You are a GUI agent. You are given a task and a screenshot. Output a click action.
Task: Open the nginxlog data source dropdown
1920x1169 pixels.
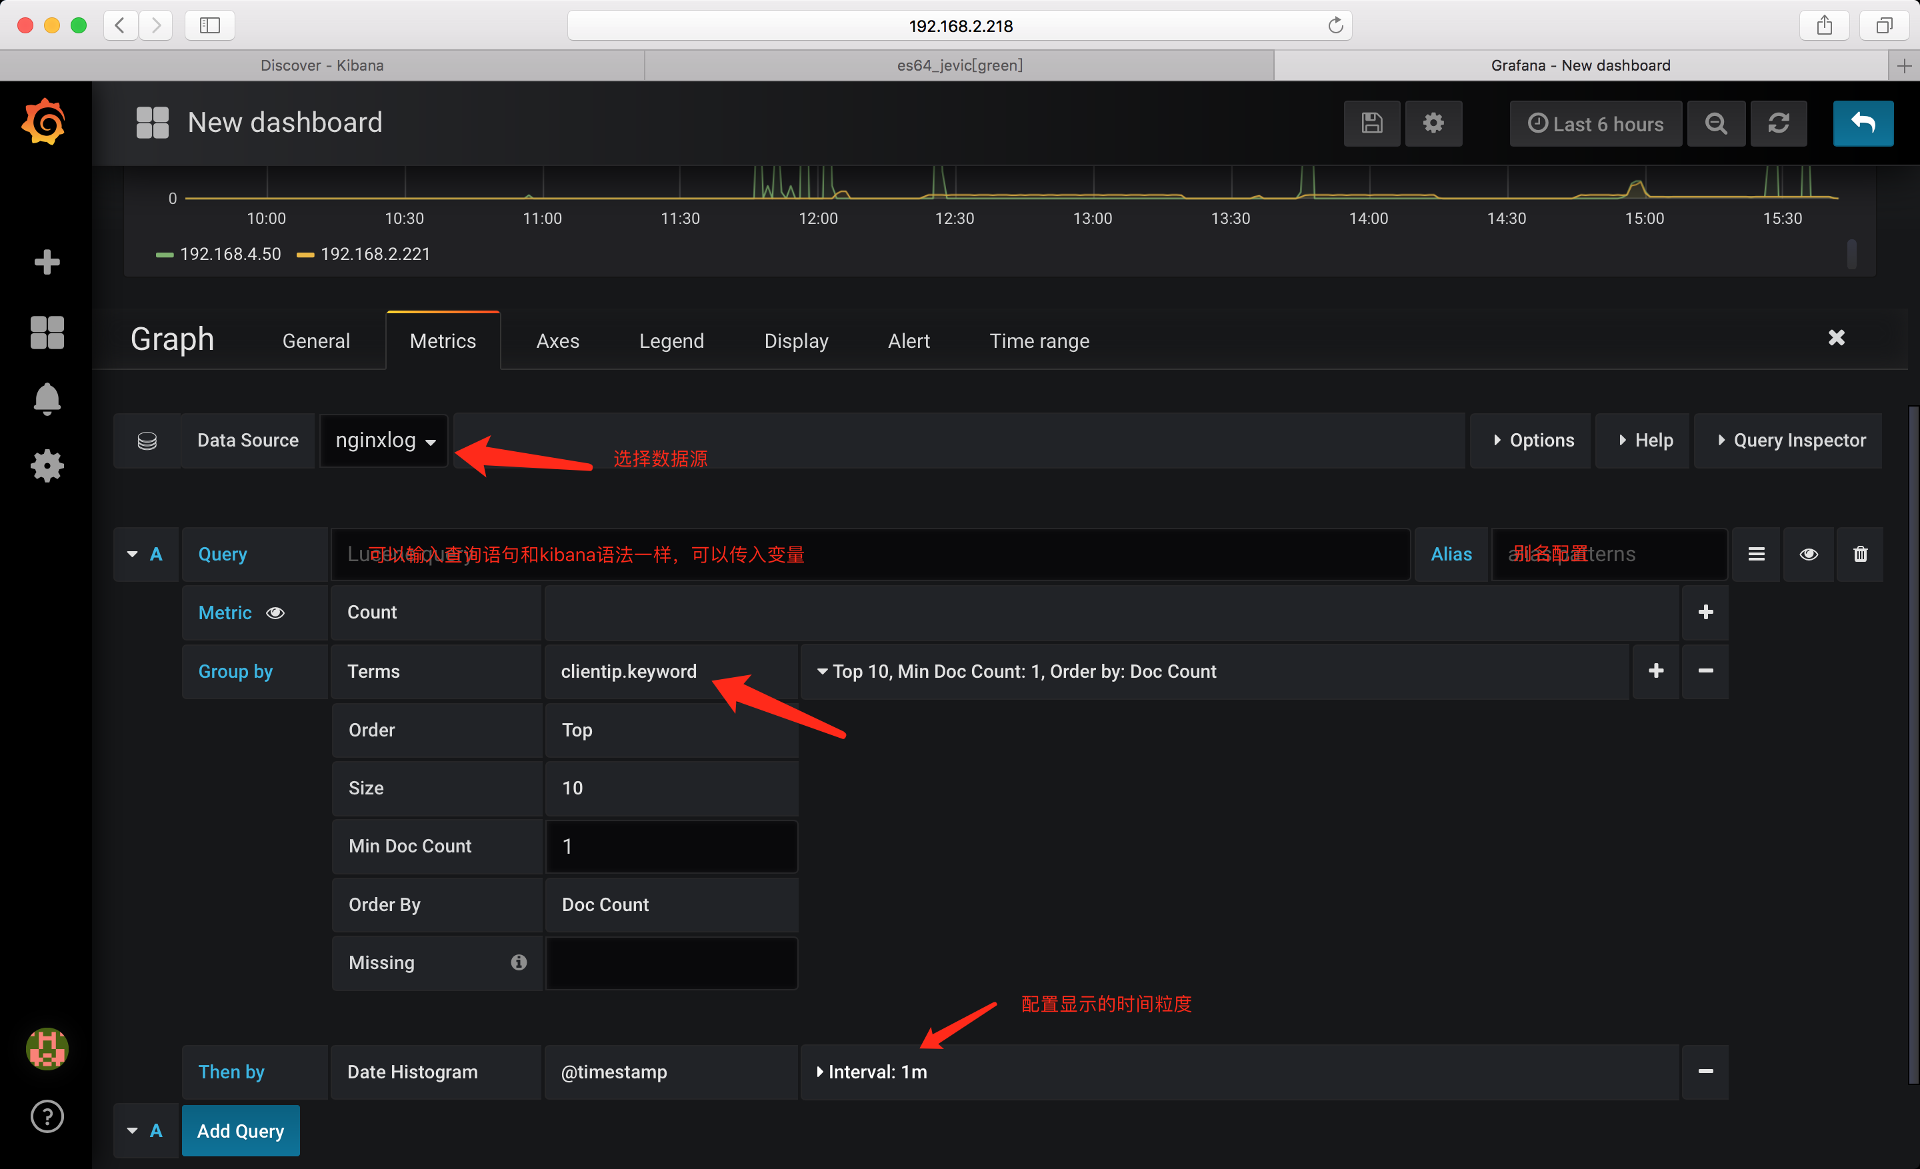(384, 441)
